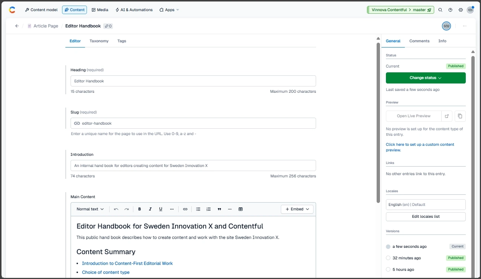Go back using the left arrow icon

point(17,26)
